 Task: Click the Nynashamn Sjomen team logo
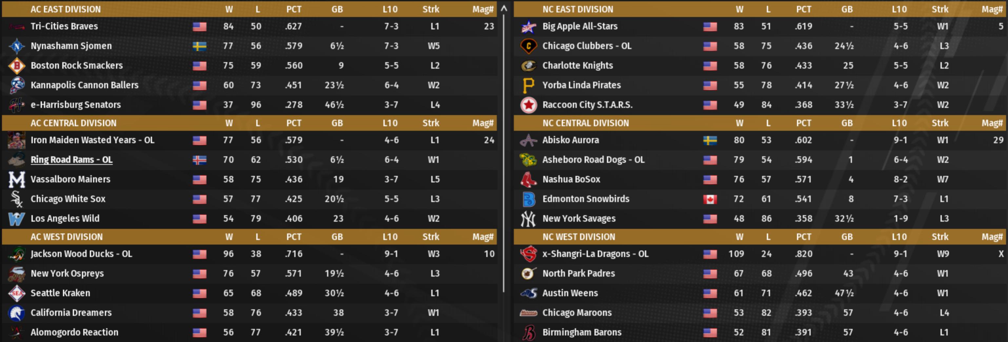tap(16, 46)
